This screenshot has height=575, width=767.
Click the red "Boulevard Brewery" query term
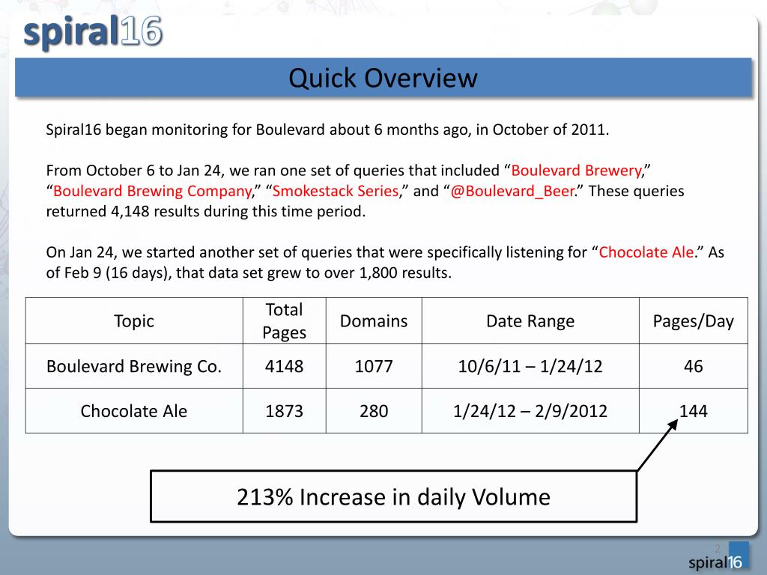click(576, 170)
